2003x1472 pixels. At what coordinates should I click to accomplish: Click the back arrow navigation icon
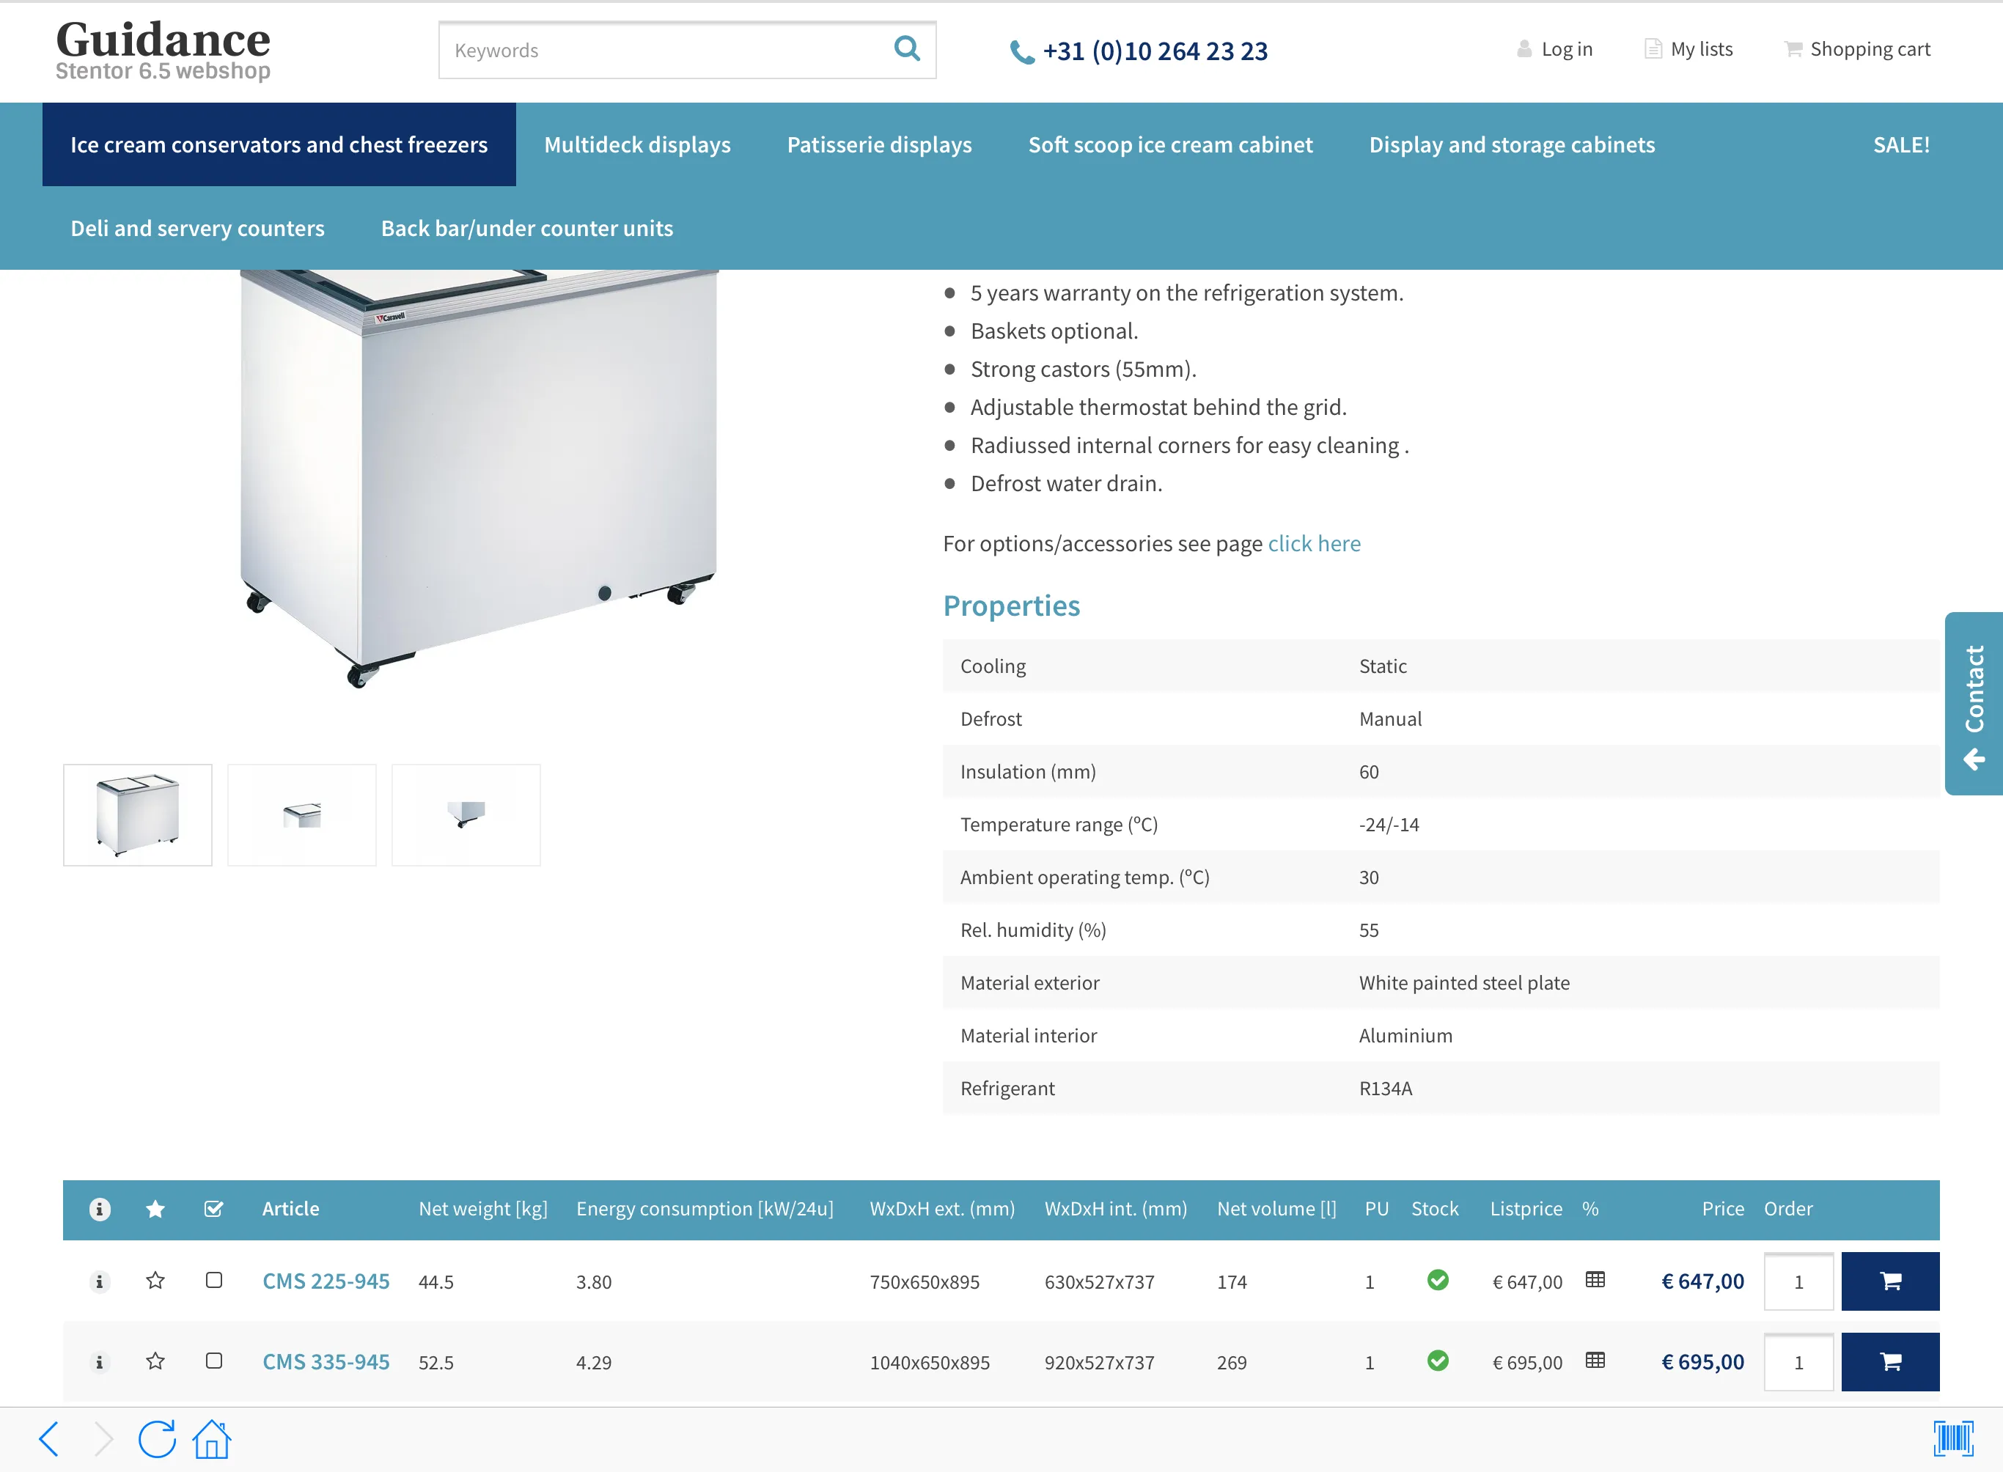pyautogui.click(x=48, y=1436)
